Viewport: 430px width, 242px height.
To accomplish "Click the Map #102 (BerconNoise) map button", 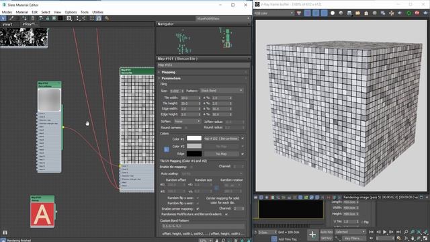I will 221,138.
